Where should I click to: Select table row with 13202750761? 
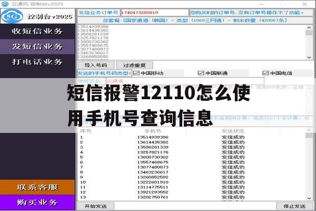(x=192, y=197)
